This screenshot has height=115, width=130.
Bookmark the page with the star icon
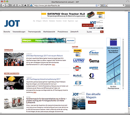click(x=97, y=5)
